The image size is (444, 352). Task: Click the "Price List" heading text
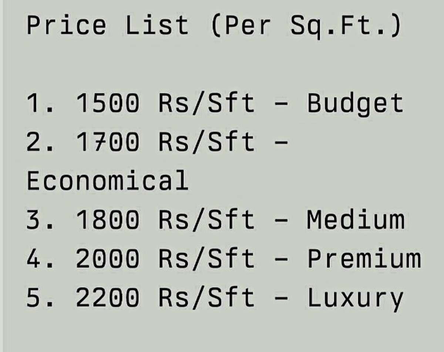tap(107, 25)
